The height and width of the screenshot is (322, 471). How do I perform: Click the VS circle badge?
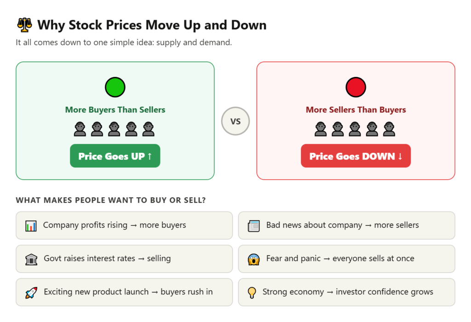(x=235, y=121)
